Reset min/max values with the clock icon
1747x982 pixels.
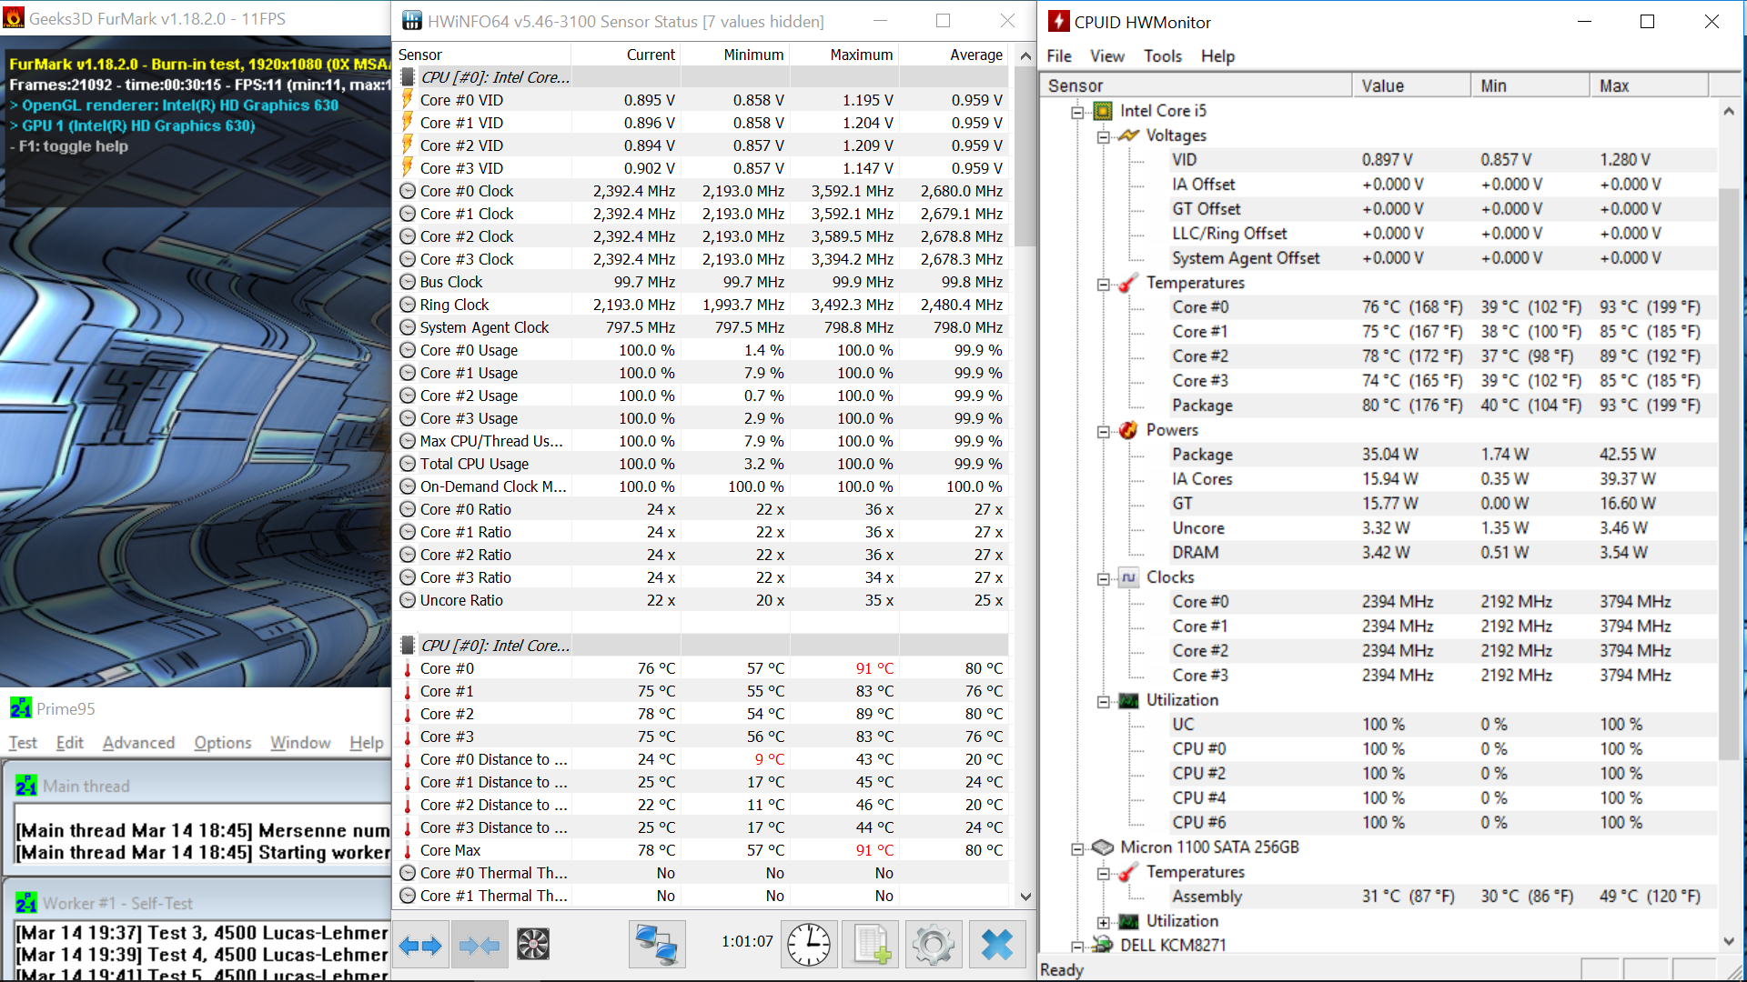tap(808, 945)
